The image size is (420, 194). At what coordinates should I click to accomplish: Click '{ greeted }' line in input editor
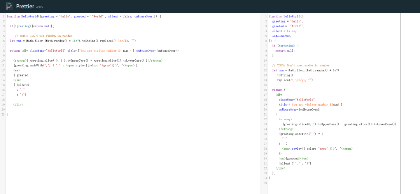[22, 75]
